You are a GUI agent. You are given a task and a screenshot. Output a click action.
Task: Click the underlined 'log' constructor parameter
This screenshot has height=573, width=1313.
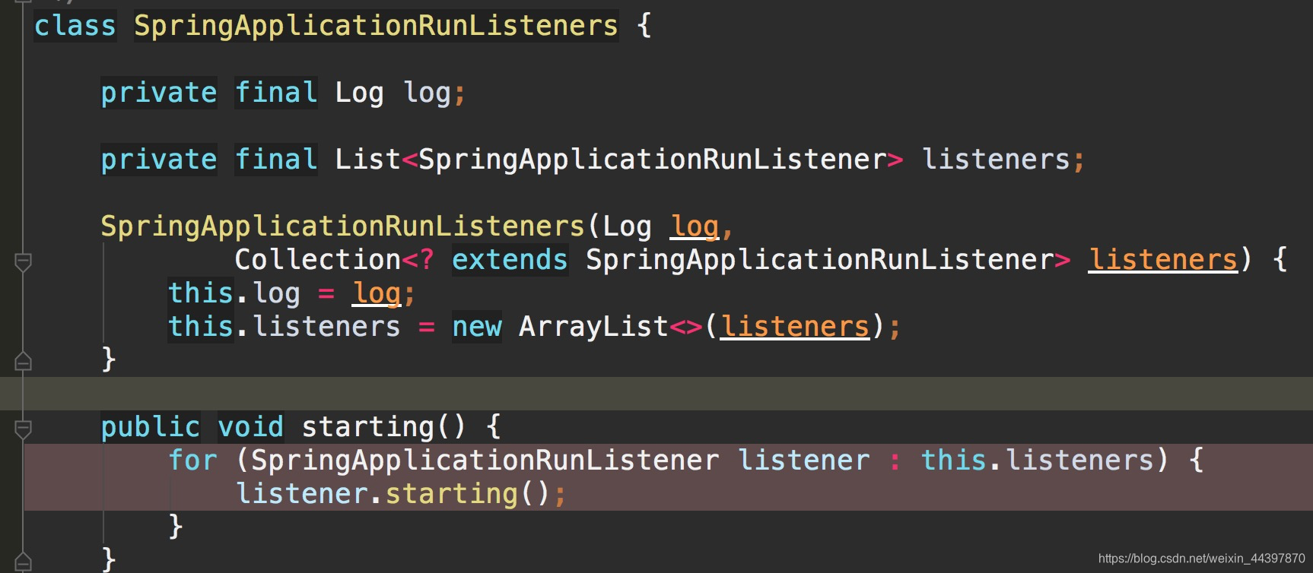point(695,226)
